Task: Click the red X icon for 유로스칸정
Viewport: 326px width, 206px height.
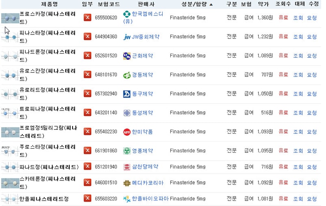Action: tap(87, 75)
